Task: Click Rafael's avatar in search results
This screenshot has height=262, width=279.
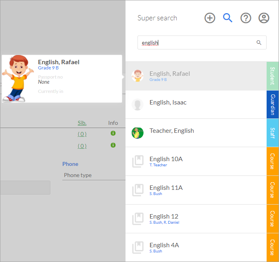Action: tap(138, 76)
